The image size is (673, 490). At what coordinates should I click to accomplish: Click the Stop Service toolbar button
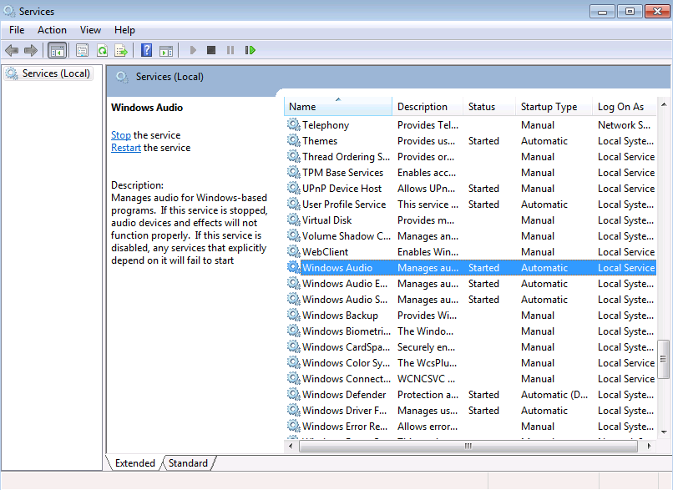211,50
